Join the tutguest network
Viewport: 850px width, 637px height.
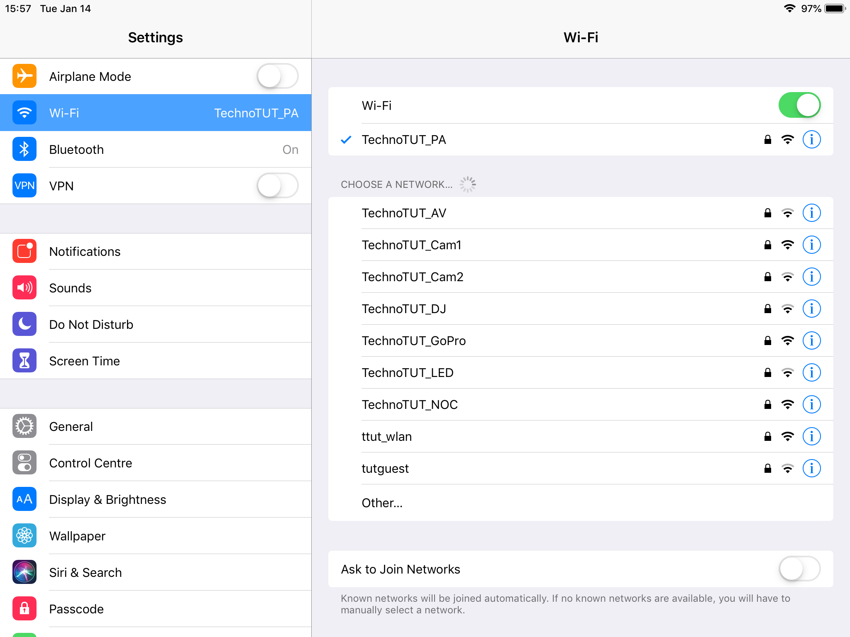(581, 469)
